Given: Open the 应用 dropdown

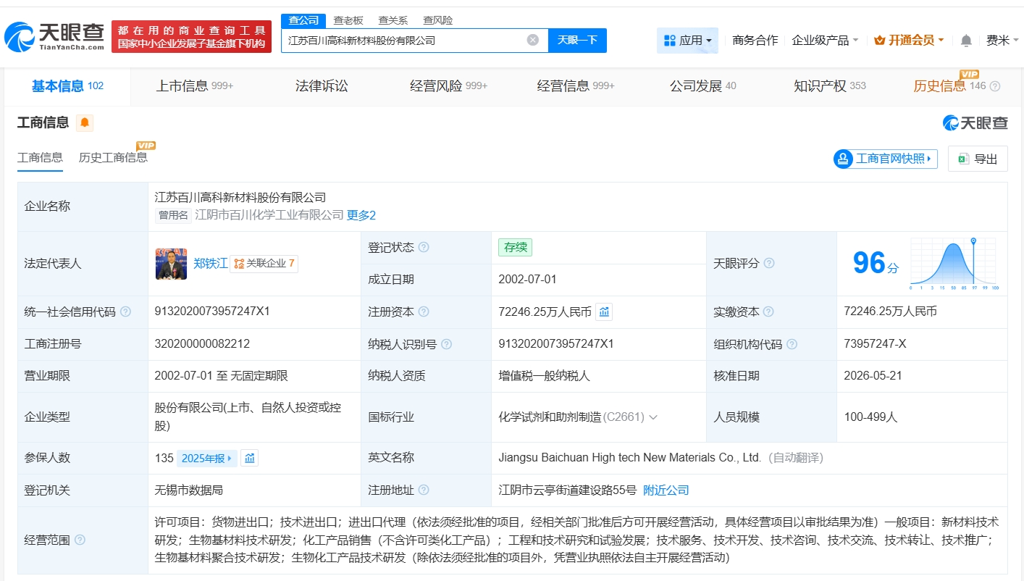Looking at the screenshot, I should coord(687,41).
